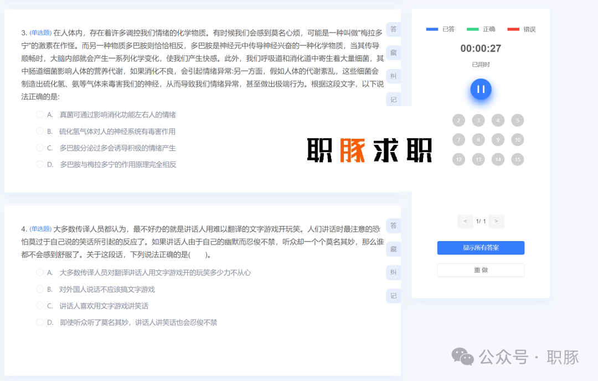The height and width of the screenshot is (381, 598).
Task: Select option A for question 3
Action: pyautogui.click(x=39, y=114)
